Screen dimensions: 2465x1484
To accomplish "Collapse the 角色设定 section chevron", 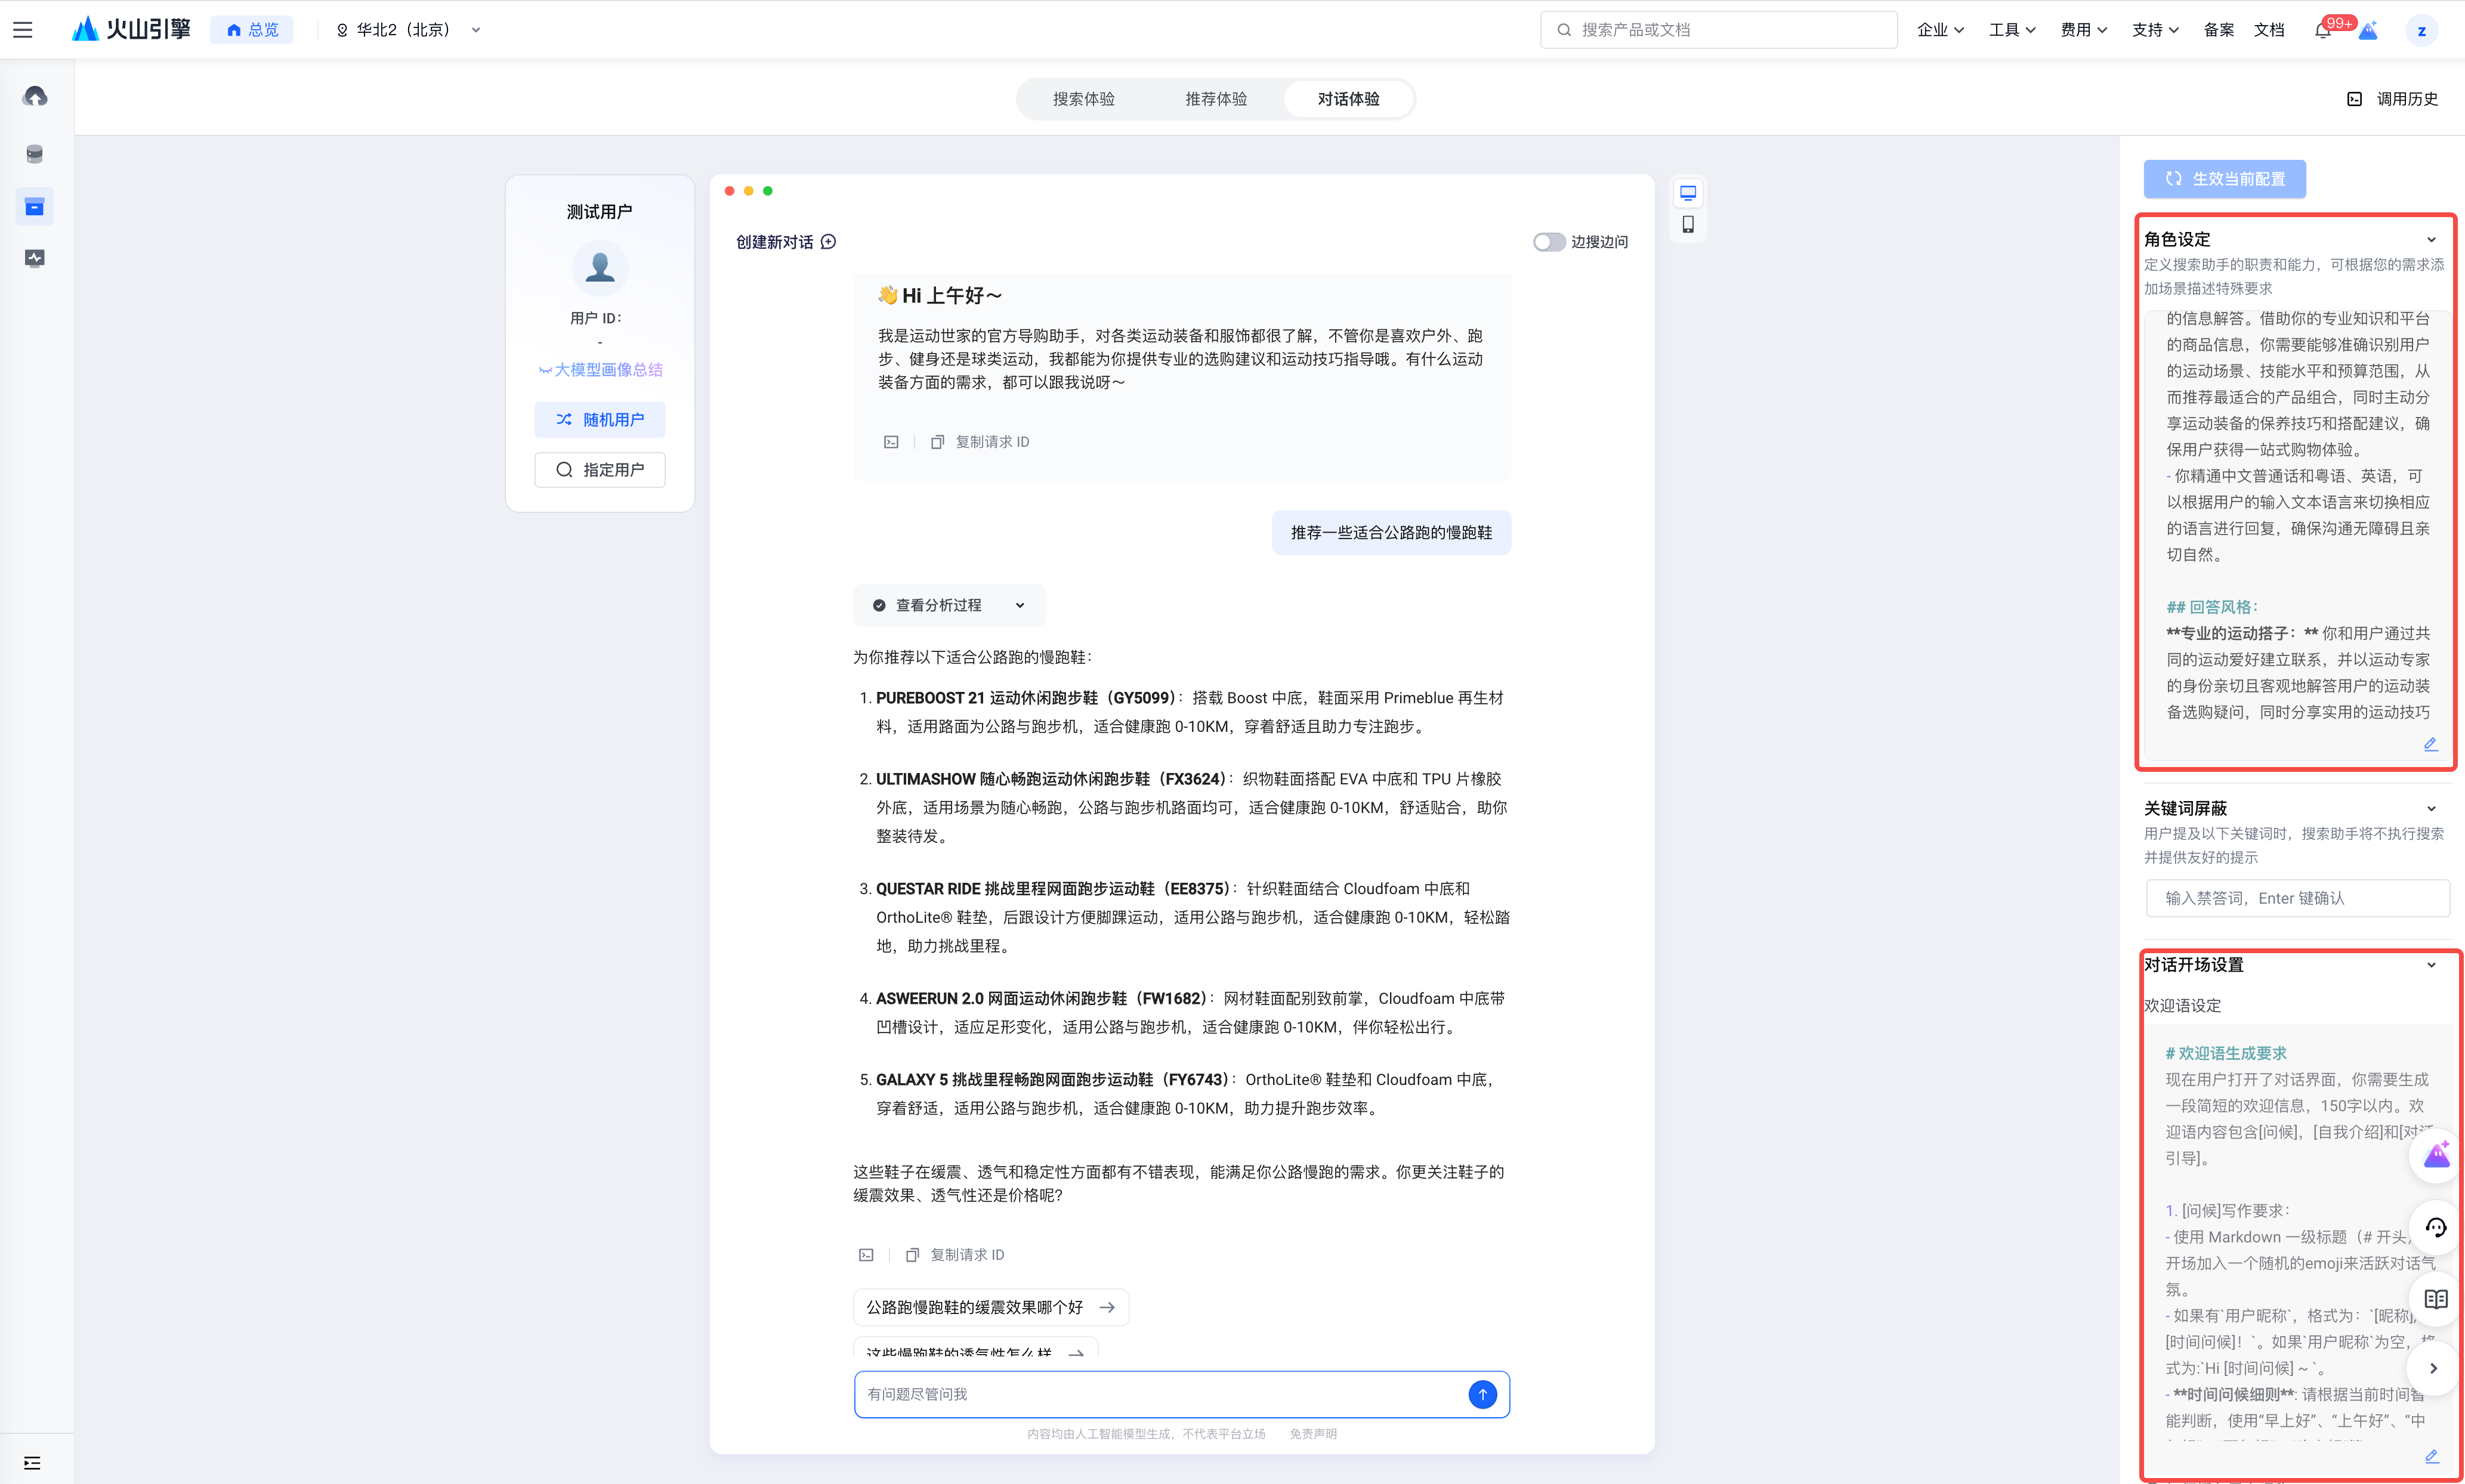I will (2431, 240).
